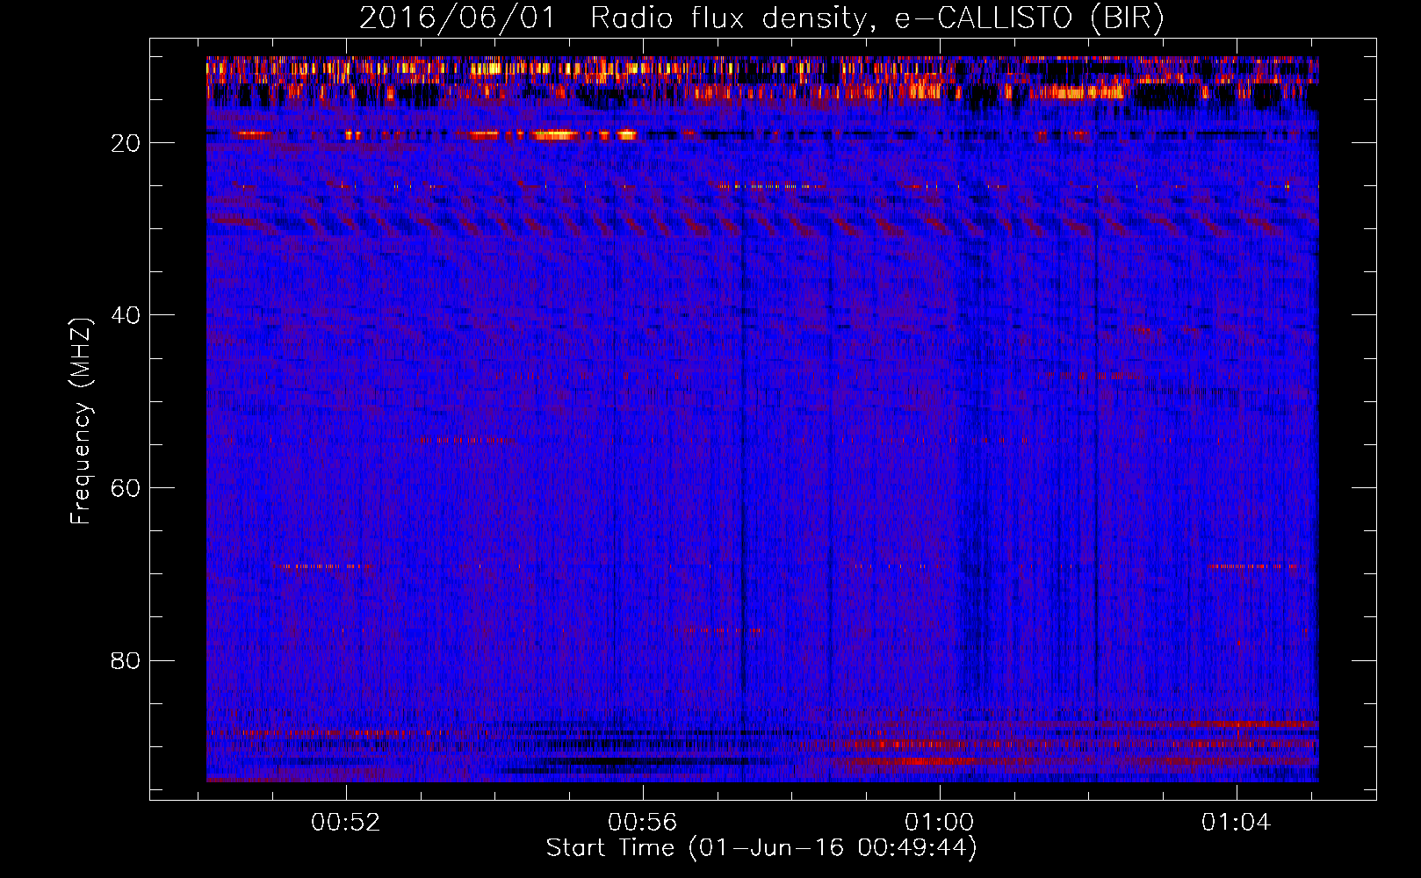This screenshot has height=878, width=1421.
Task: Select the 01:04 time tick label
Action: (1236, 823)
